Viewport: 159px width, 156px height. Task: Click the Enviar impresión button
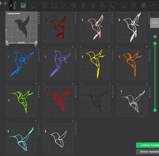(147, 152)
